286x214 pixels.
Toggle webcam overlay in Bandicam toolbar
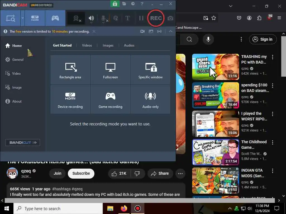(76, 18)
